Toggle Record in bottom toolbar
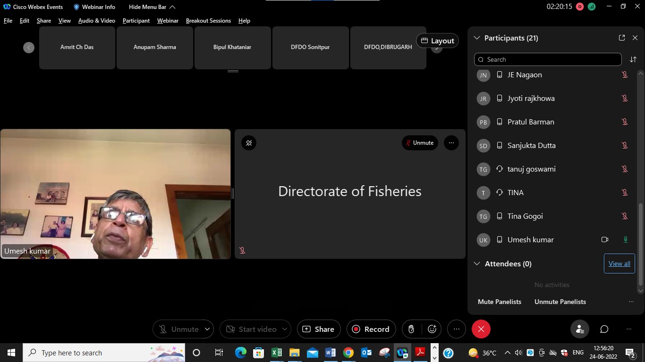 coord(371,329)
